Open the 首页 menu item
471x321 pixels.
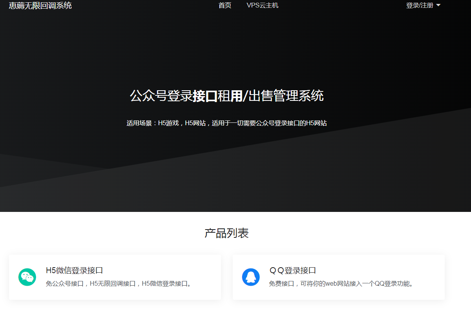tap(225, 5)
